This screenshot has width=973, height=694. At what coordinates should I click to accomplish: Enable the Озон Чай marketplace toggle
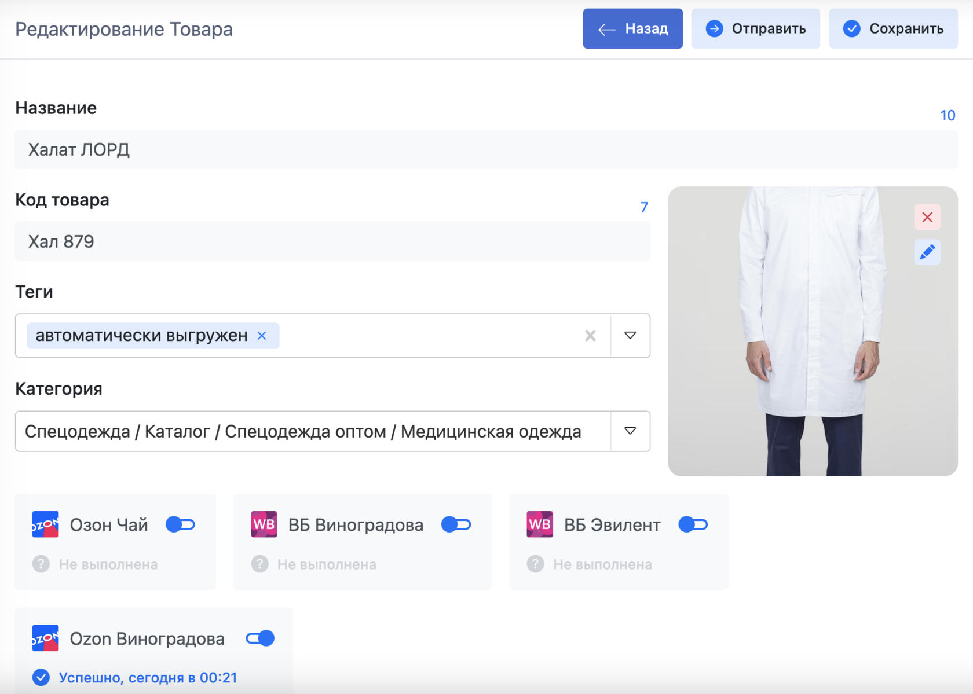click(x=180, y=524)
